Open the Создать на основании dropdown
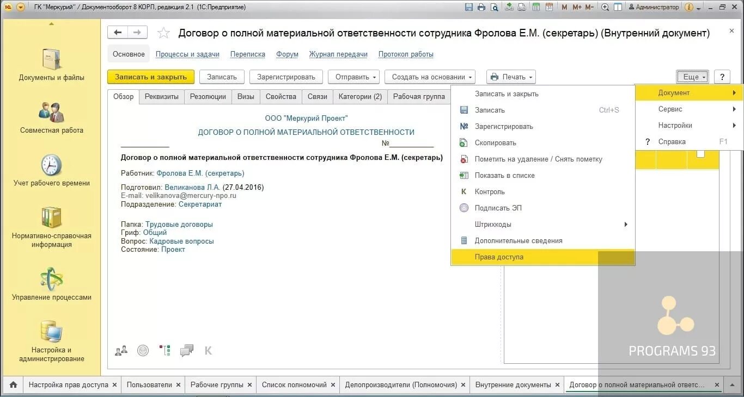Image resolution: width=744 pixels, height=397 pixels. [430, 77]
